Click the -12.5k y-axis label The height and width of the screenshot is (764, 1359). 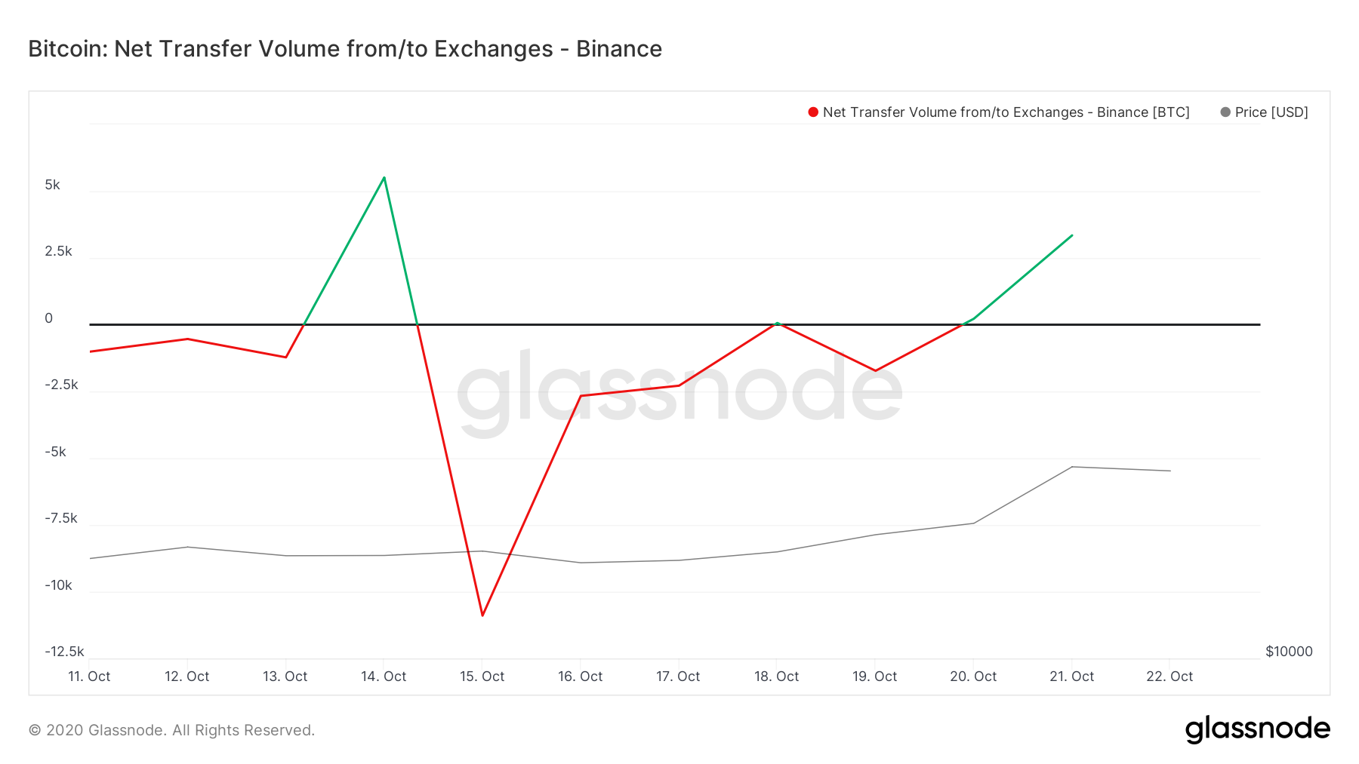pyautogui.click(x=64, y=652)
